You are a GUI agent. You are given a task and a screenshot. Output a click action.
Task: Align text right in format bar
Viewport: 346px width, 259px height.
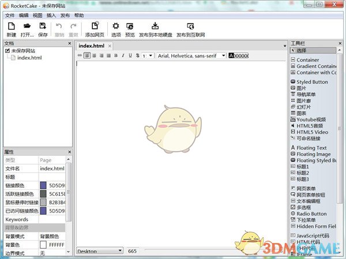click(101, 55)
